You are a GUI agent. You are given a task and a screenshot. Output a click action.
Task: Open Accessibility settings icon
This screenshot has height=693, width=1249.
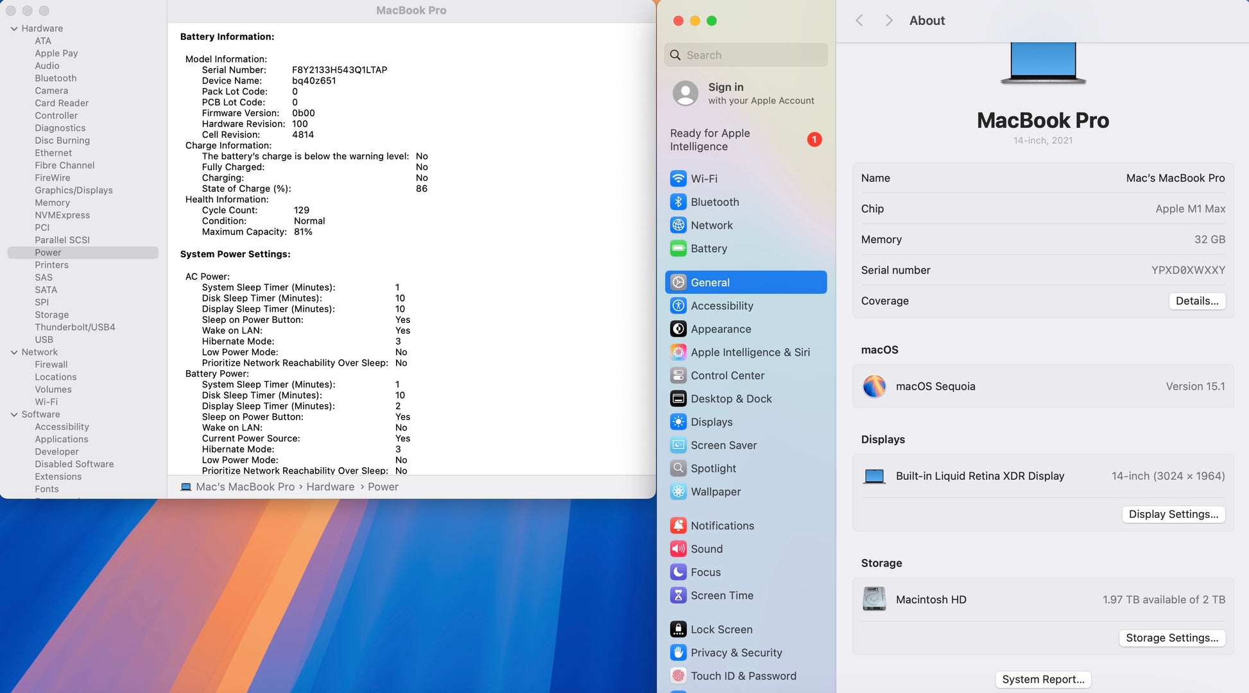[x=678, y=306]
